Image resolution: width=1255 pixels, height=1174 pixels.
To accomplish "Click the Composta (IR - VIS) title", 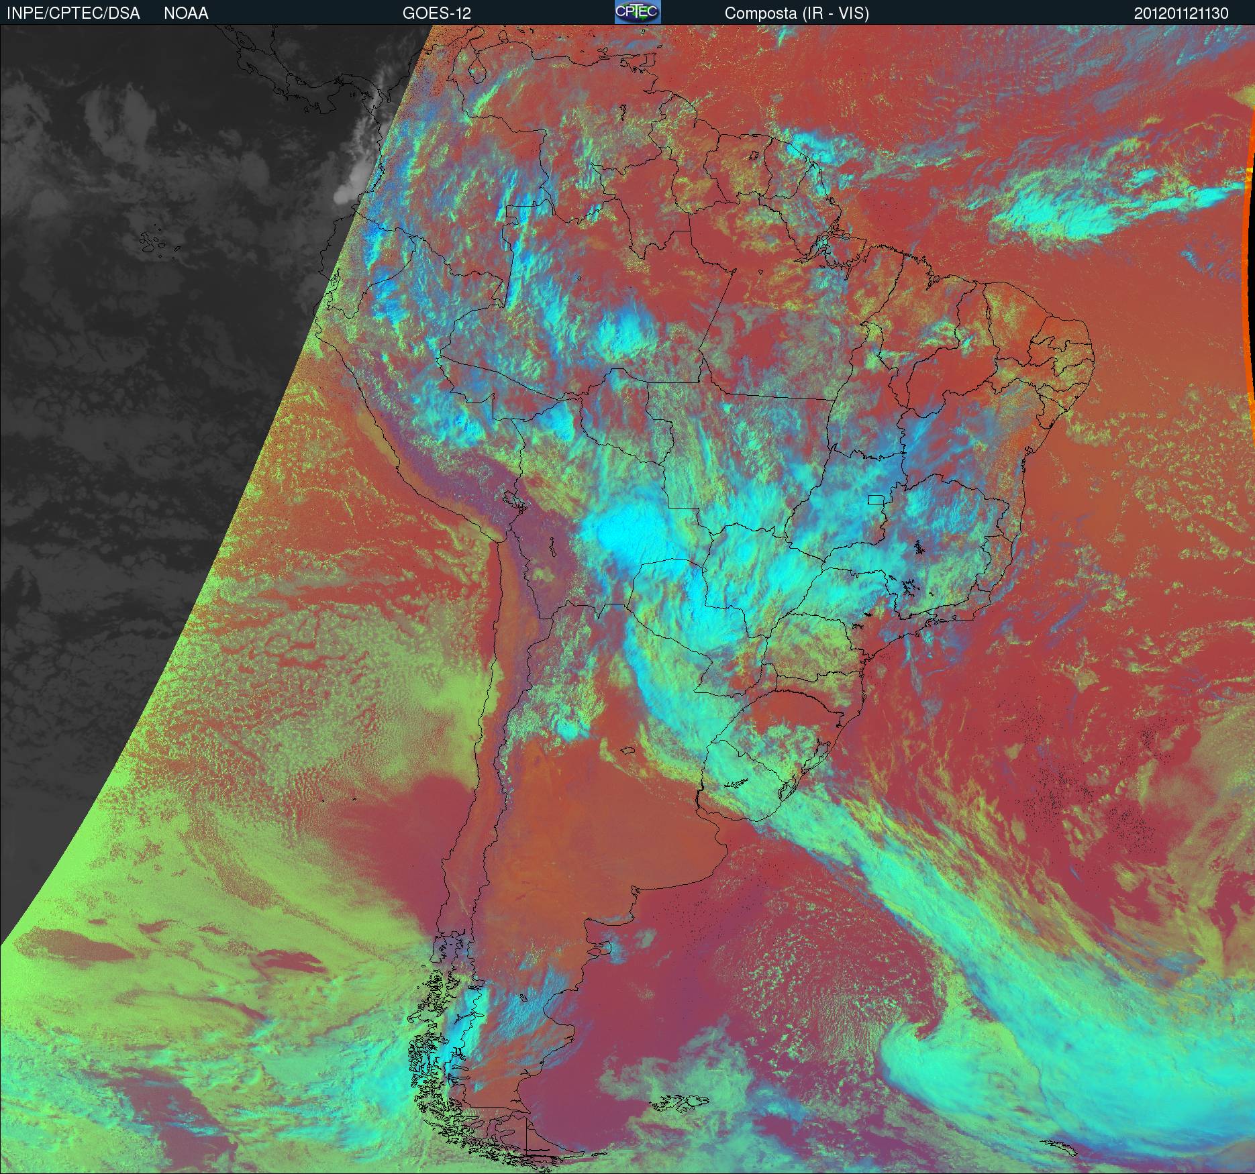I will pyautogui.click(x=797, y=13).
